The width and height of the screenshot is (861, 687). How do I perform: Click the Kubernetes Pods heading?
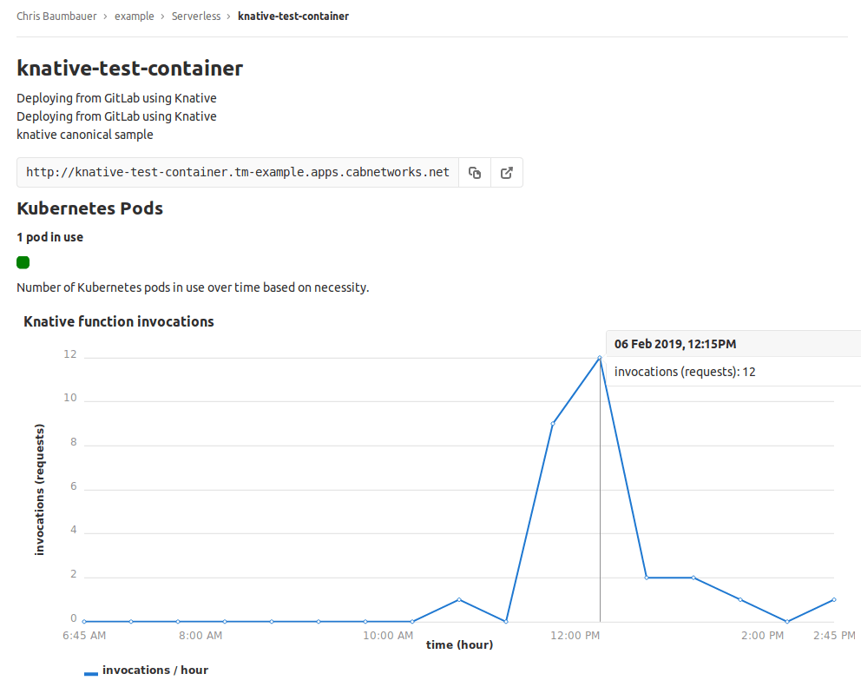pyautogui.click(x=90, y=208)
